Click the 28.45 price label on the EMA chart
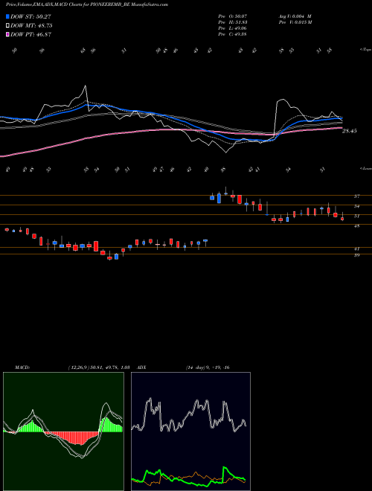This screenshot has height=491, width=372. tap(350, 131)
